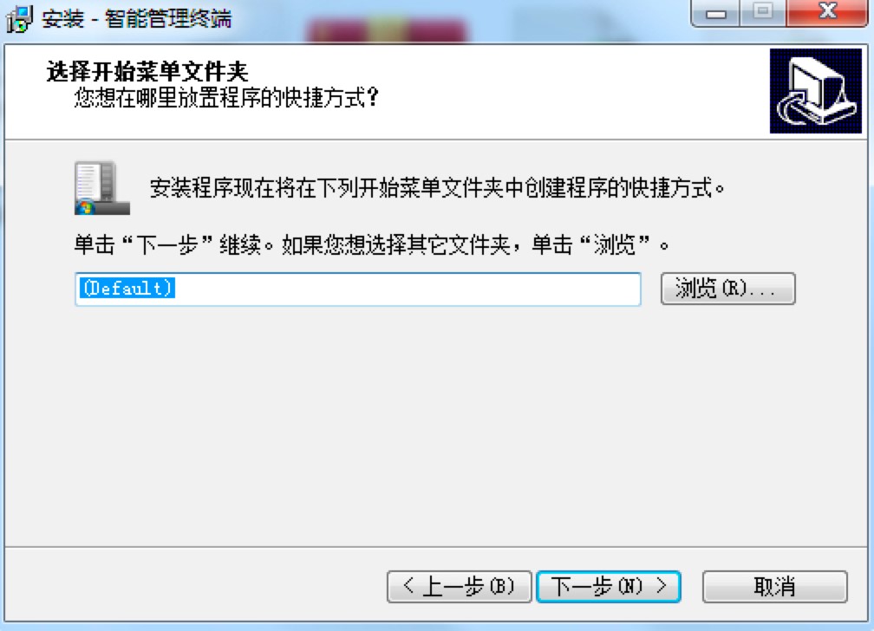Click the computer wizard image in header

[x=815, y=91]
